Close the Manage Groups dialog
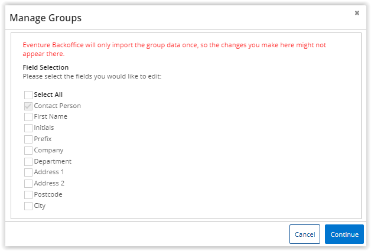 click(357, 13)
